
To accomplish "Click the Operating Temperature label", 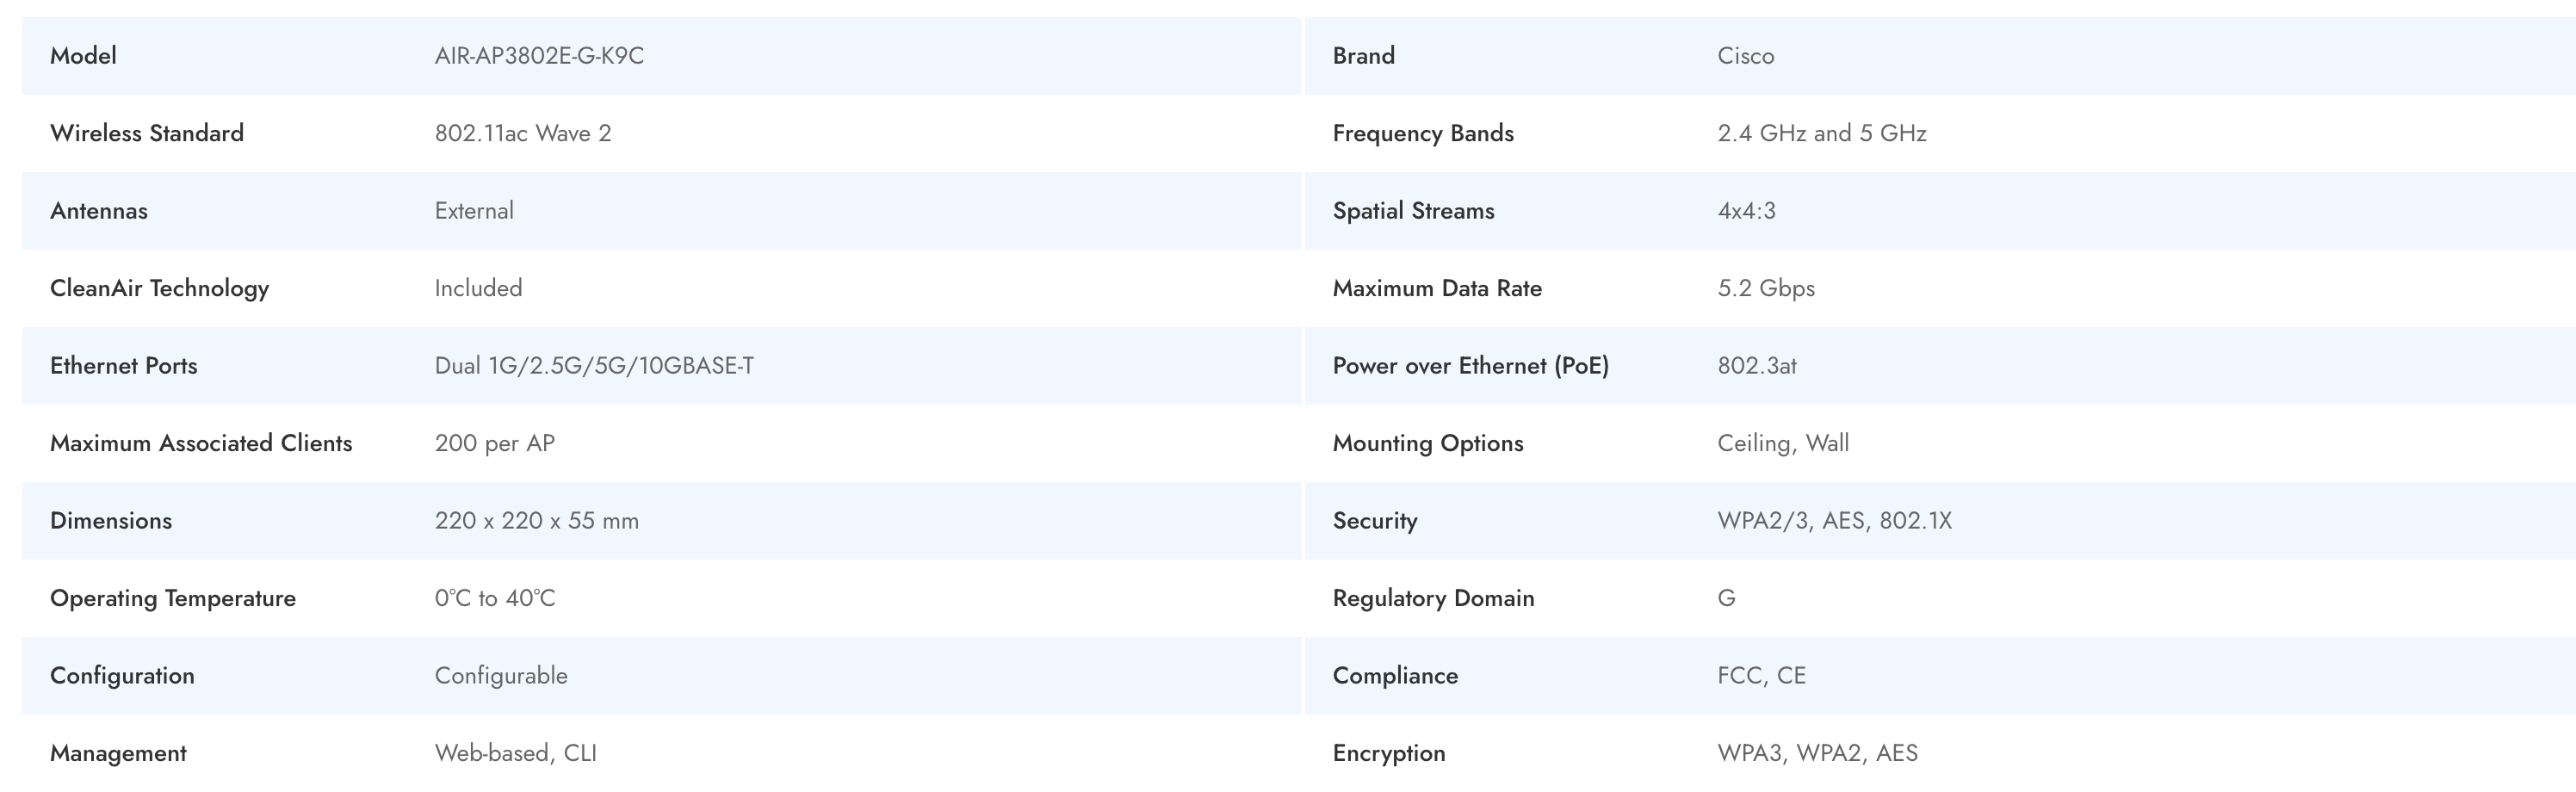I will (x=173, y=598).
